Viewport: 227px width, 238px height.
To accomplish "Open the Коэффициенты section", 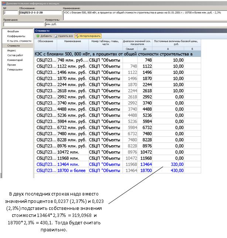I will [16, 36].
